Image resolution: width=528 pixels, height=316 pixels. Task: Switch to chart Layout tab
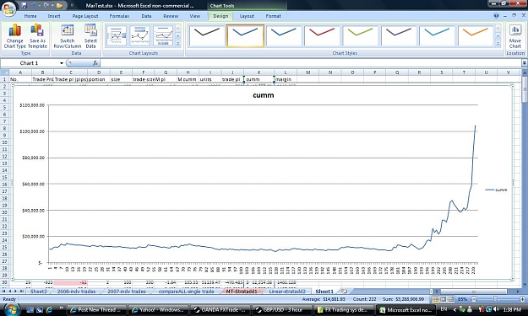point(247,16)
